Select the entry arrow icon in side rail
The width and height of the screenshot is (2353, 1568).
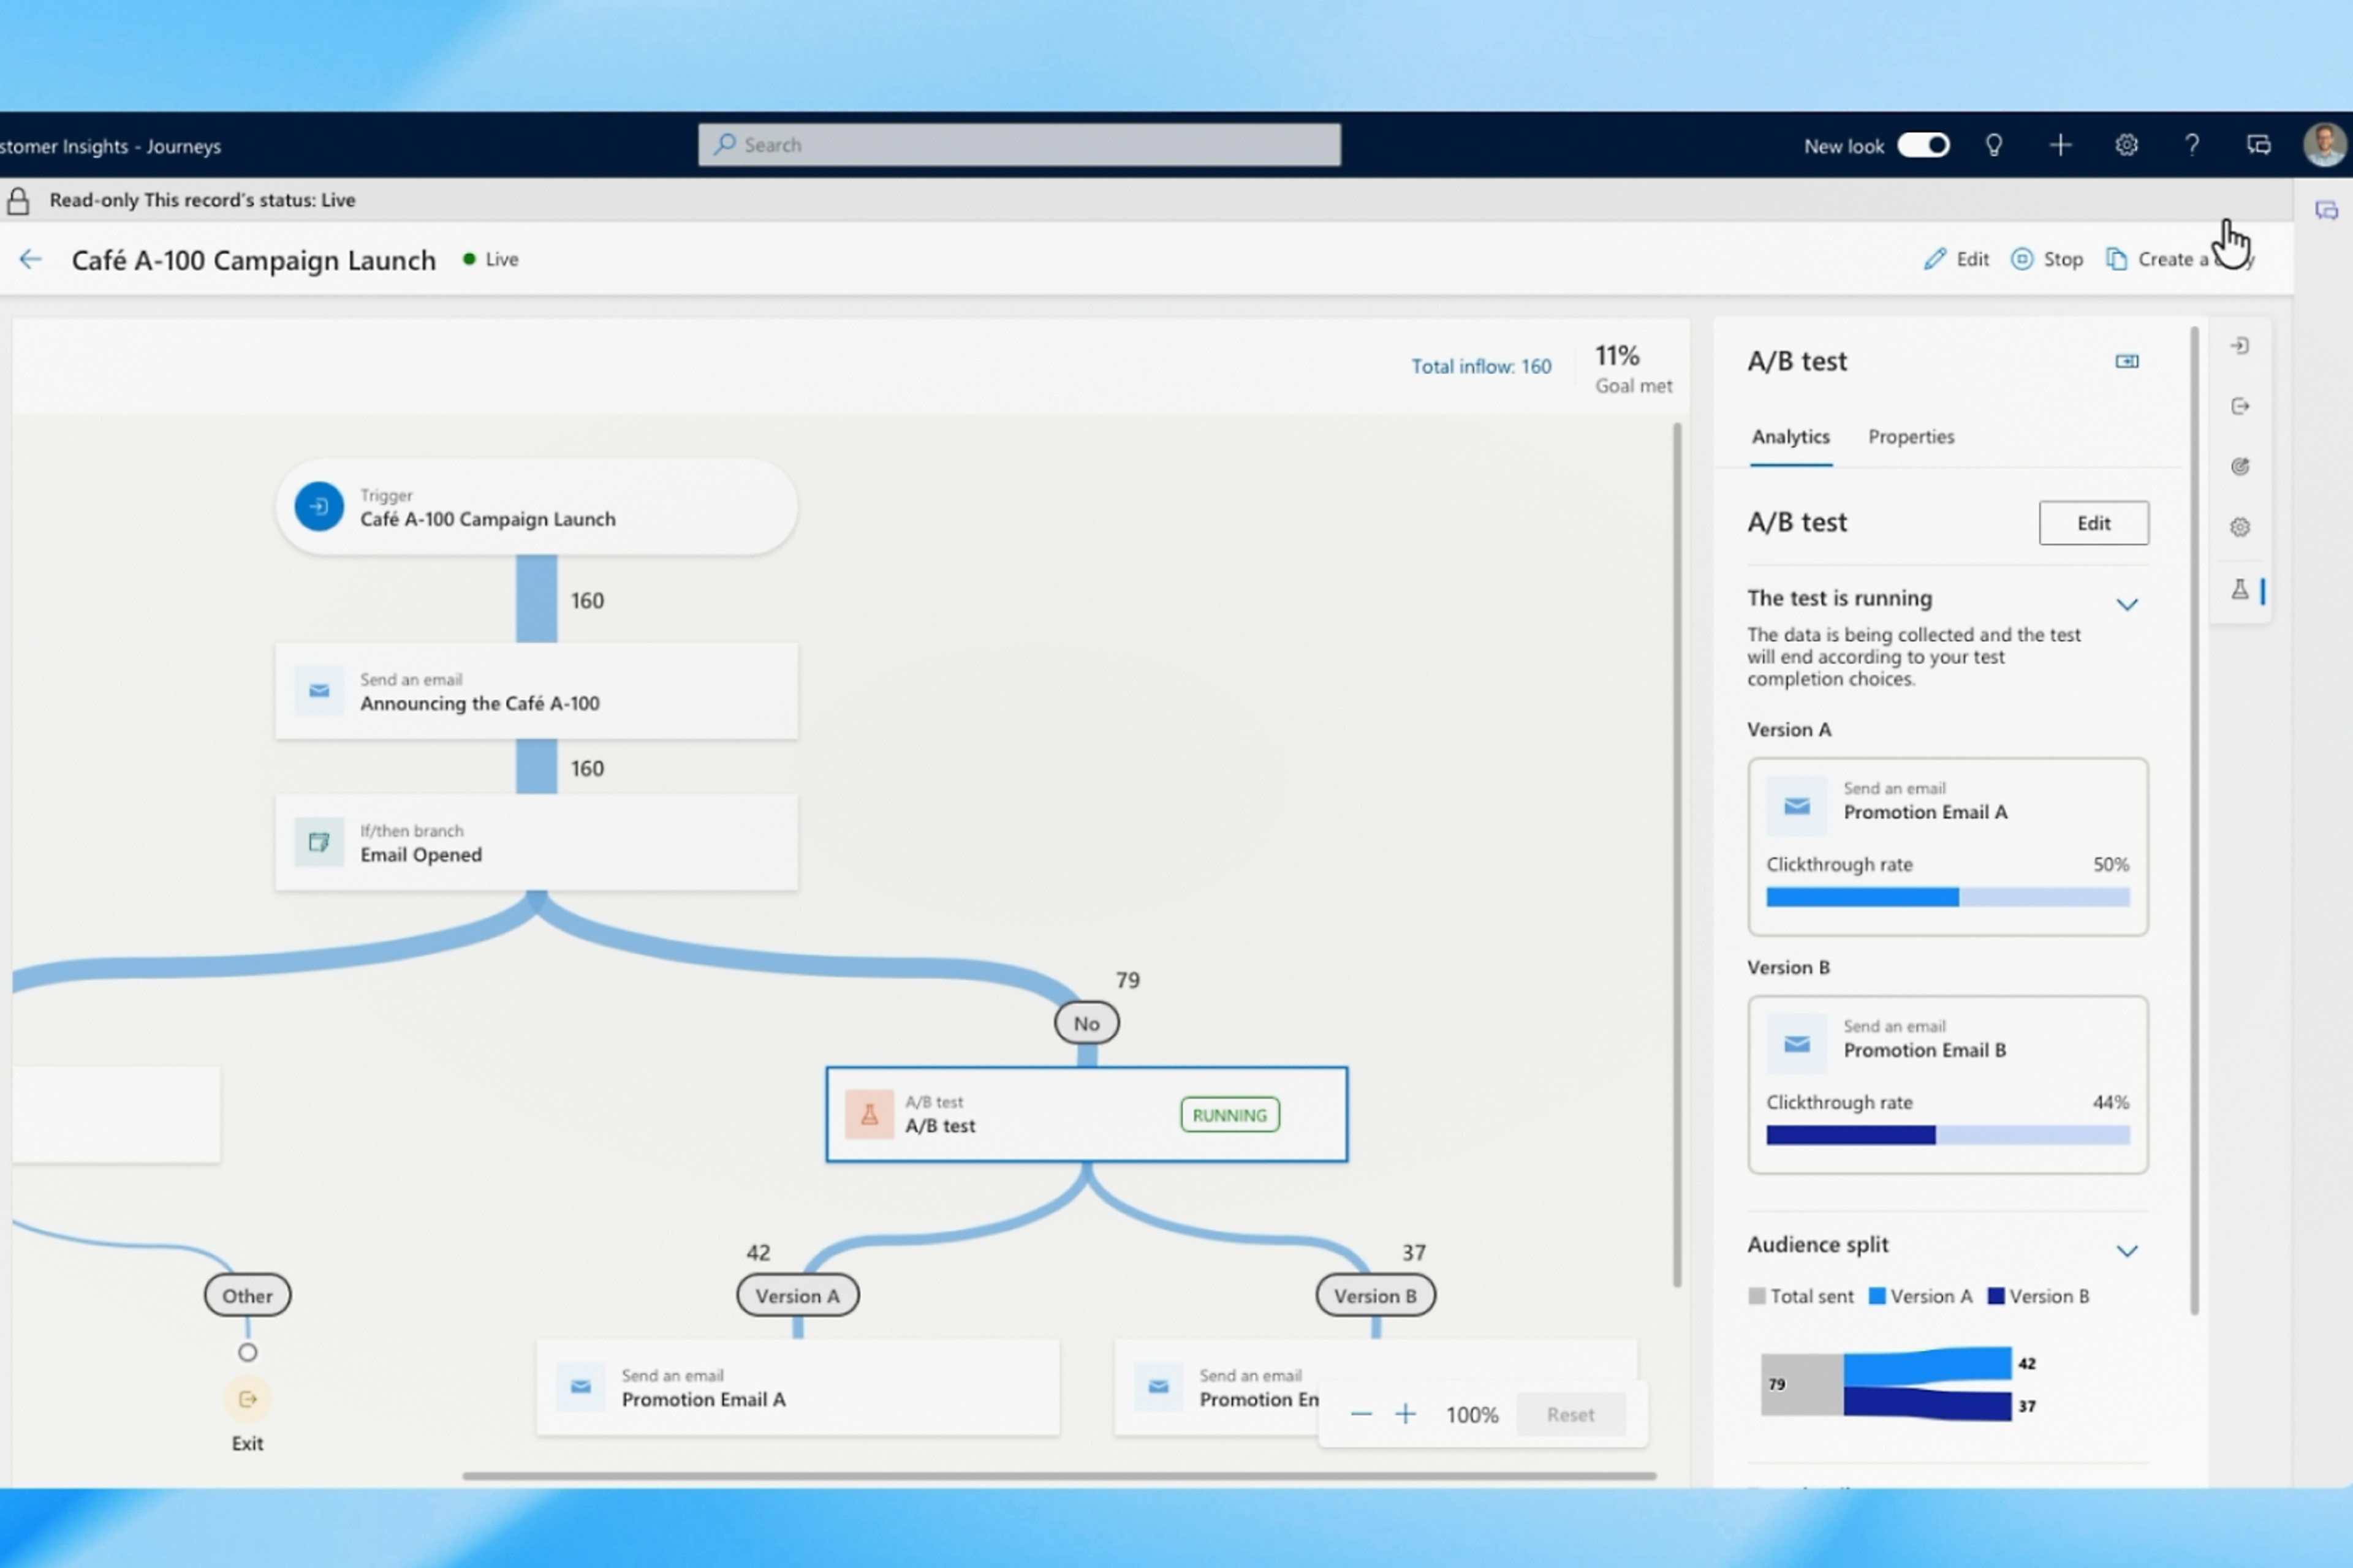(2240, 346)
